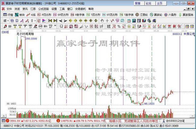Step chart left with the black left arrow
The width and height of the screenshot is (196, 129).
coord(61,20)
